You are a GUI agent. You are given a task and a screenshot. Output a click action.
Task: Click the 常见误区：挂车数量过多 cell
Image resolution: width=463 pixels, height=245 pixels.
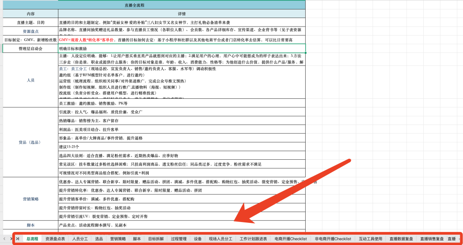(182, 164)
